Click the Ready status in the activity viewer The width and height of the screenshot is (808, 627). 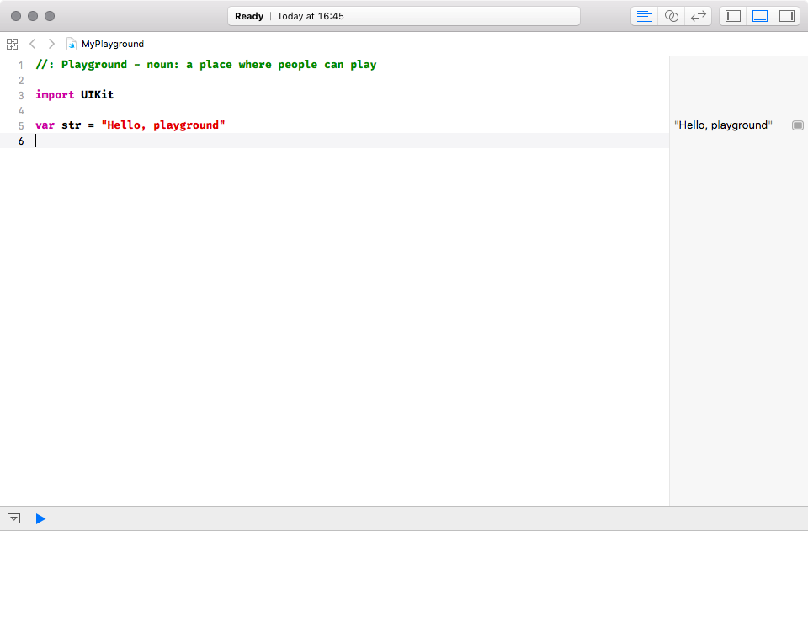(x=249, y=16)
